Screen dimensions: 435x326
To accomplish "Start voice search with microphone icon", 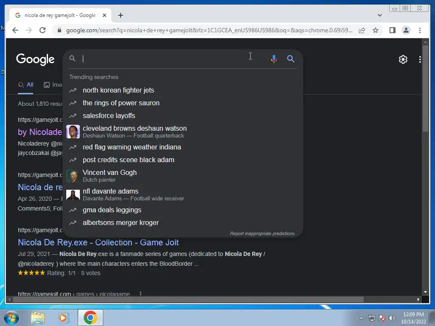I will pyautogui.click(x=274, y=59).
